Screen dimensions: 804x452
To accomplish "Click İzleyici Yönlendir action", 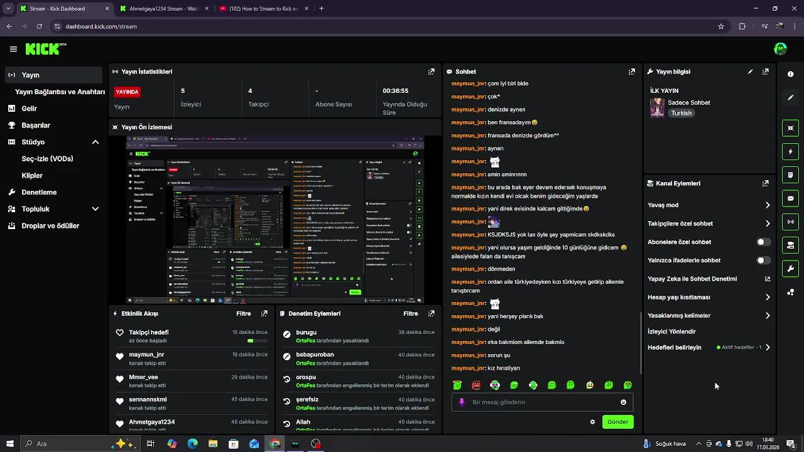I will 671,331.
